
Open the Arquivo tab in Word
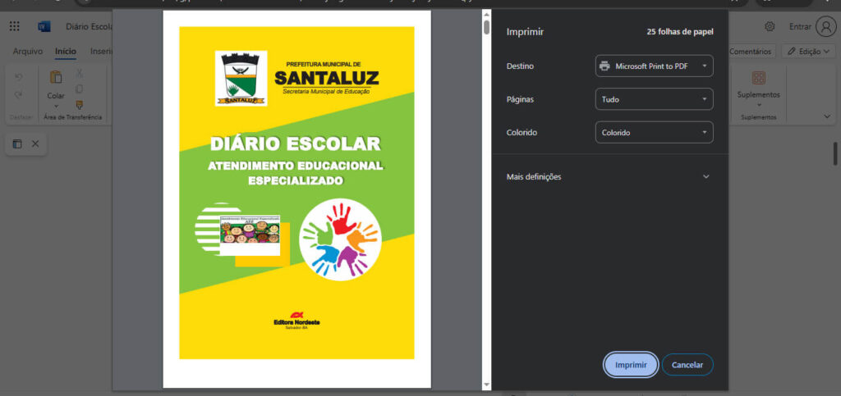28,52
